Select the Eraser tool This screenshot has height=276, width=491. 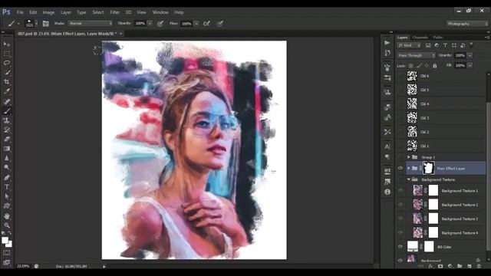coord(7,140)
